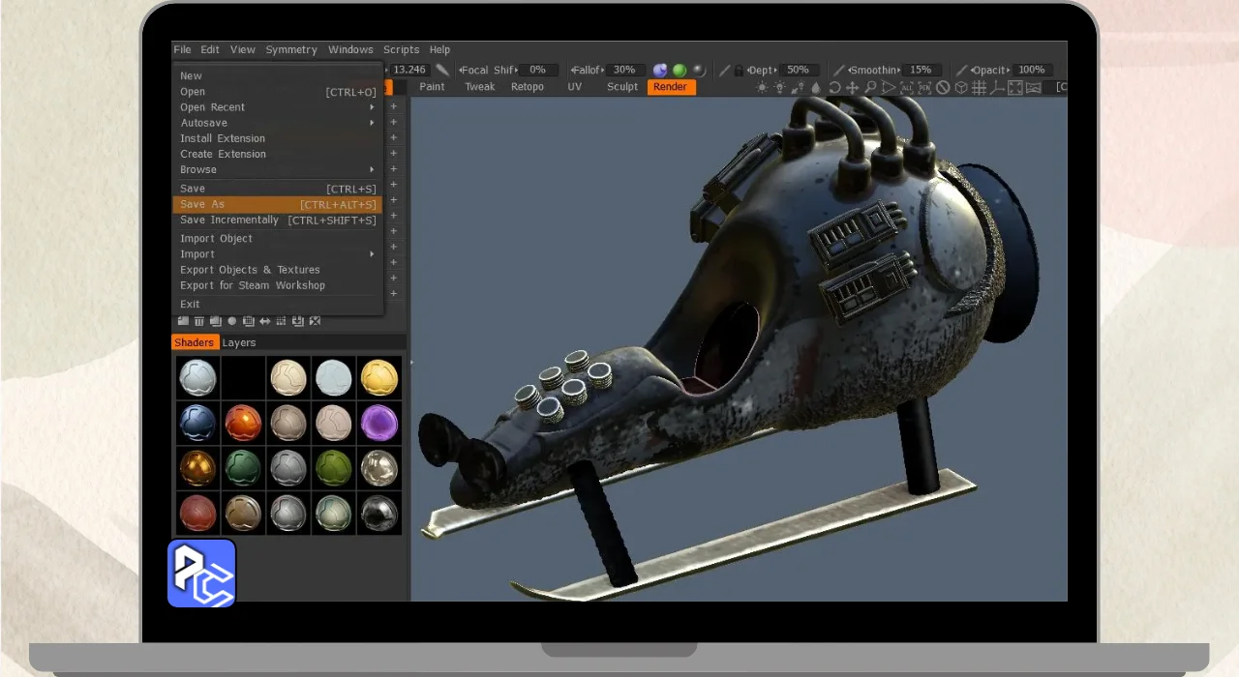Click the magnifier zoom icon in navigation bar
Image resolution: width=1239 pixels, height=677 pixels.
pos(870,87)
